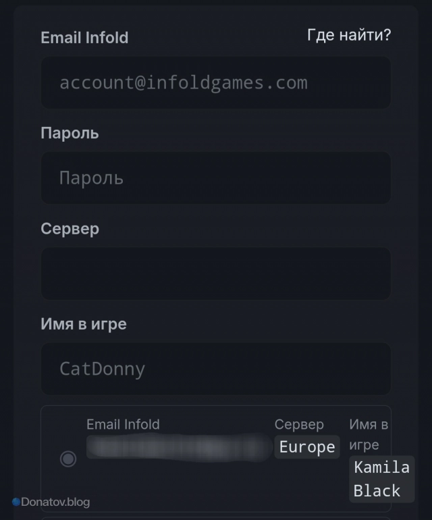Click the account@infoldgames.com placeholder text
Screen dimensions: 432x520
click(x=183, y=83)
